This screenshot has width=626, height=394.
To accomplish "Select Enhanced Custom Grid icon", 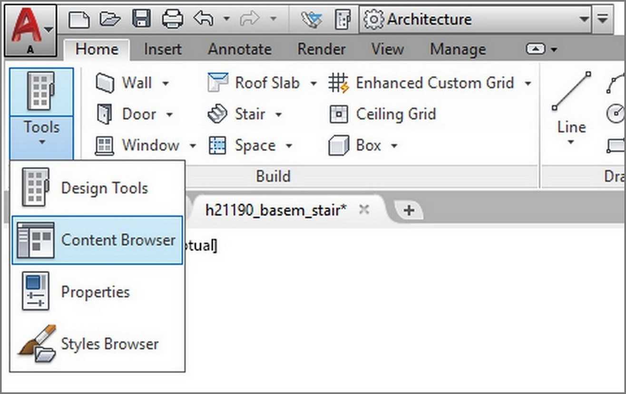I will pos(338,83).
